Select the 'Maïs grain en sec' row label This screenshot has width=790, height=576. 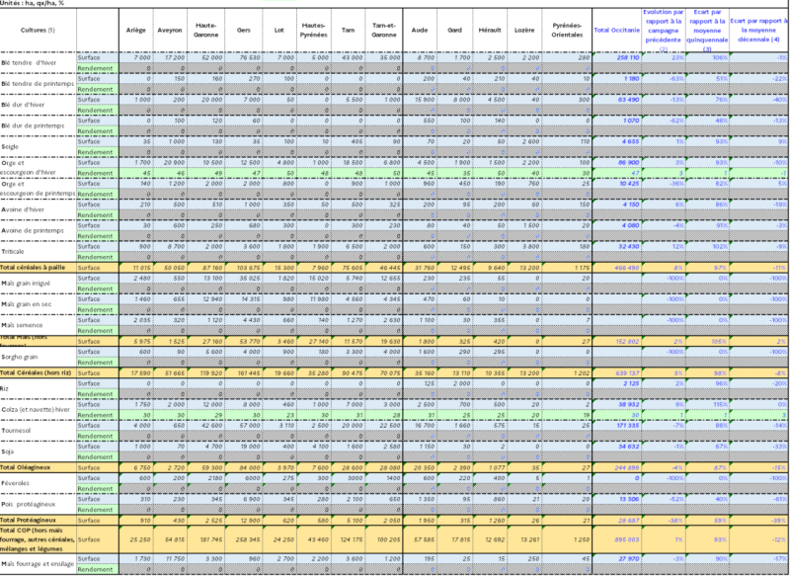click(x=38, y=304)
